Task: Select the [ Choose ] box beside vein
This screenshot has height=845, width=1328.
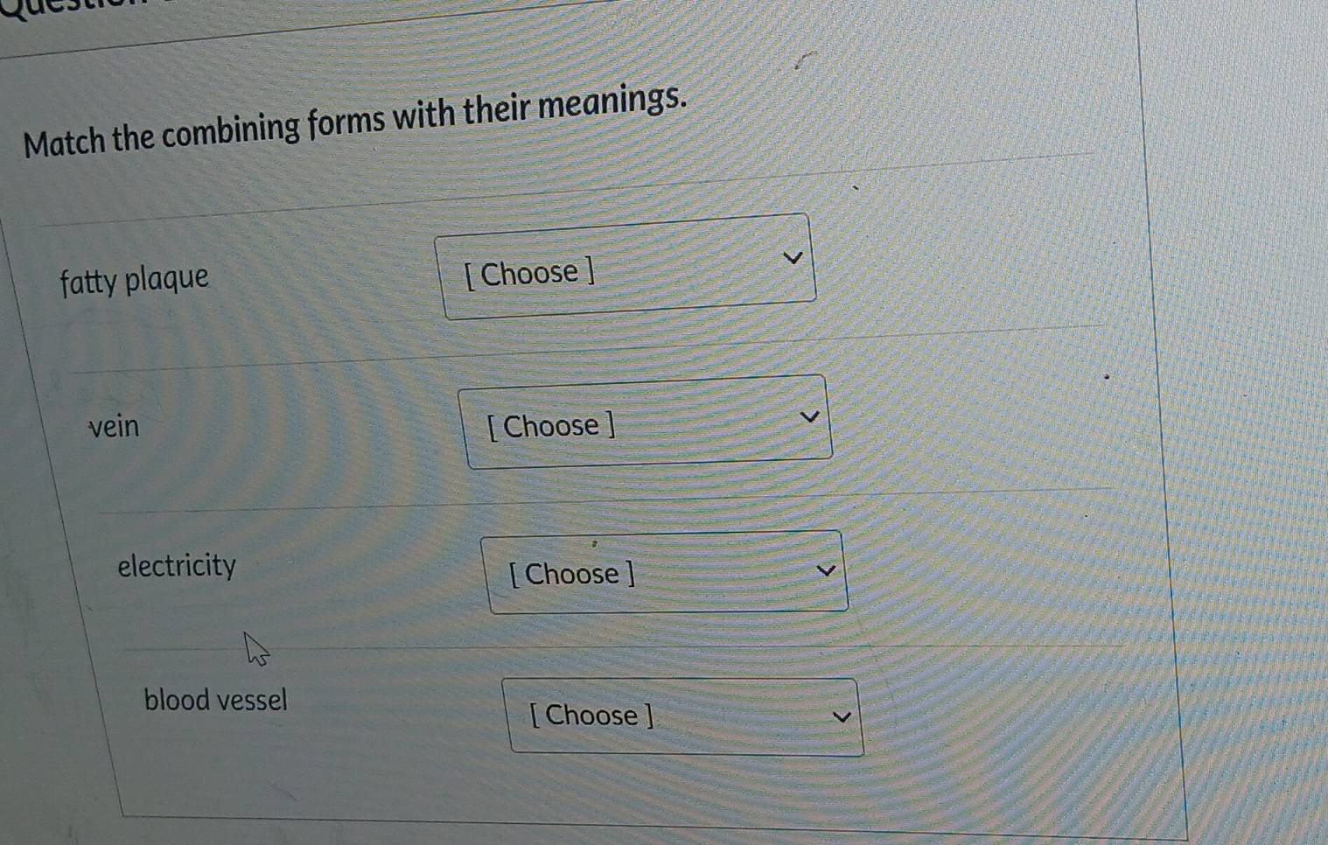Action: [x=647, y=420]
